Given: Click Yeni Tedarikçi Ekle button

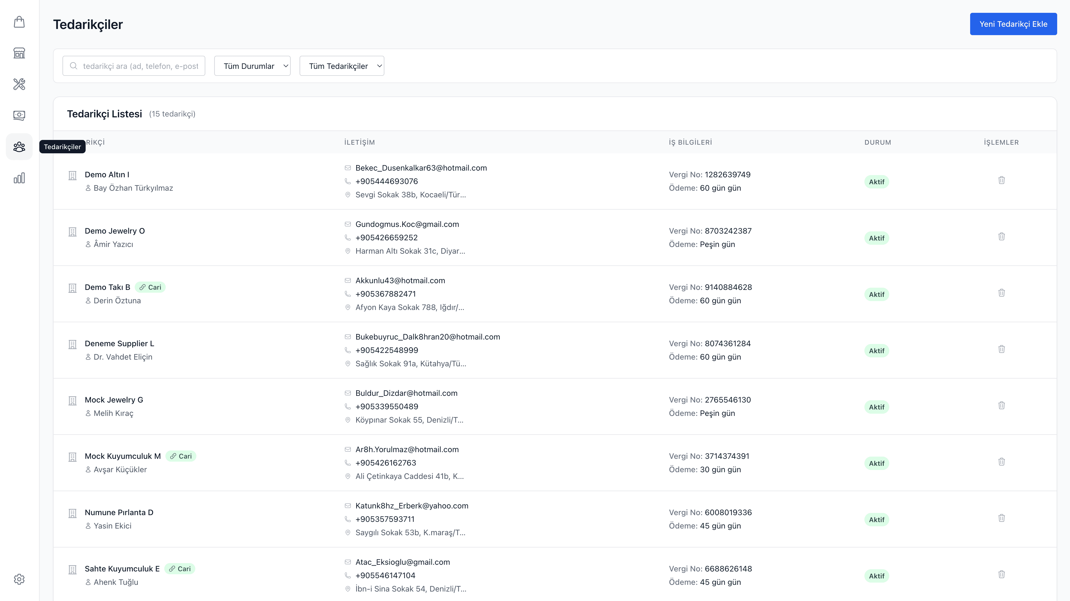Looking at the screenshot, I should (1013, 24).
